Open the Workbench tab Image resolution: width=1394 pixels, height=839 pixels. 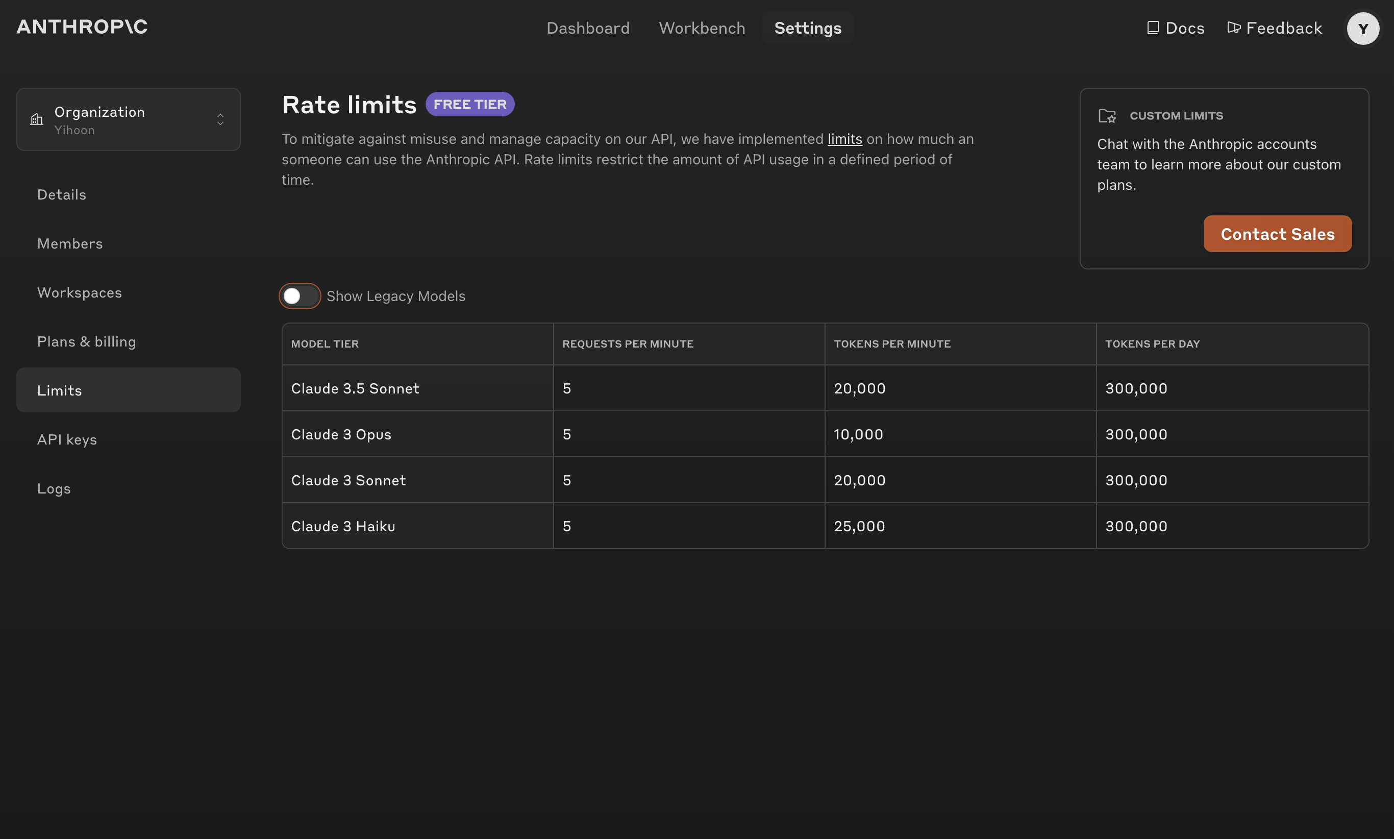click(x=702, y=28)
